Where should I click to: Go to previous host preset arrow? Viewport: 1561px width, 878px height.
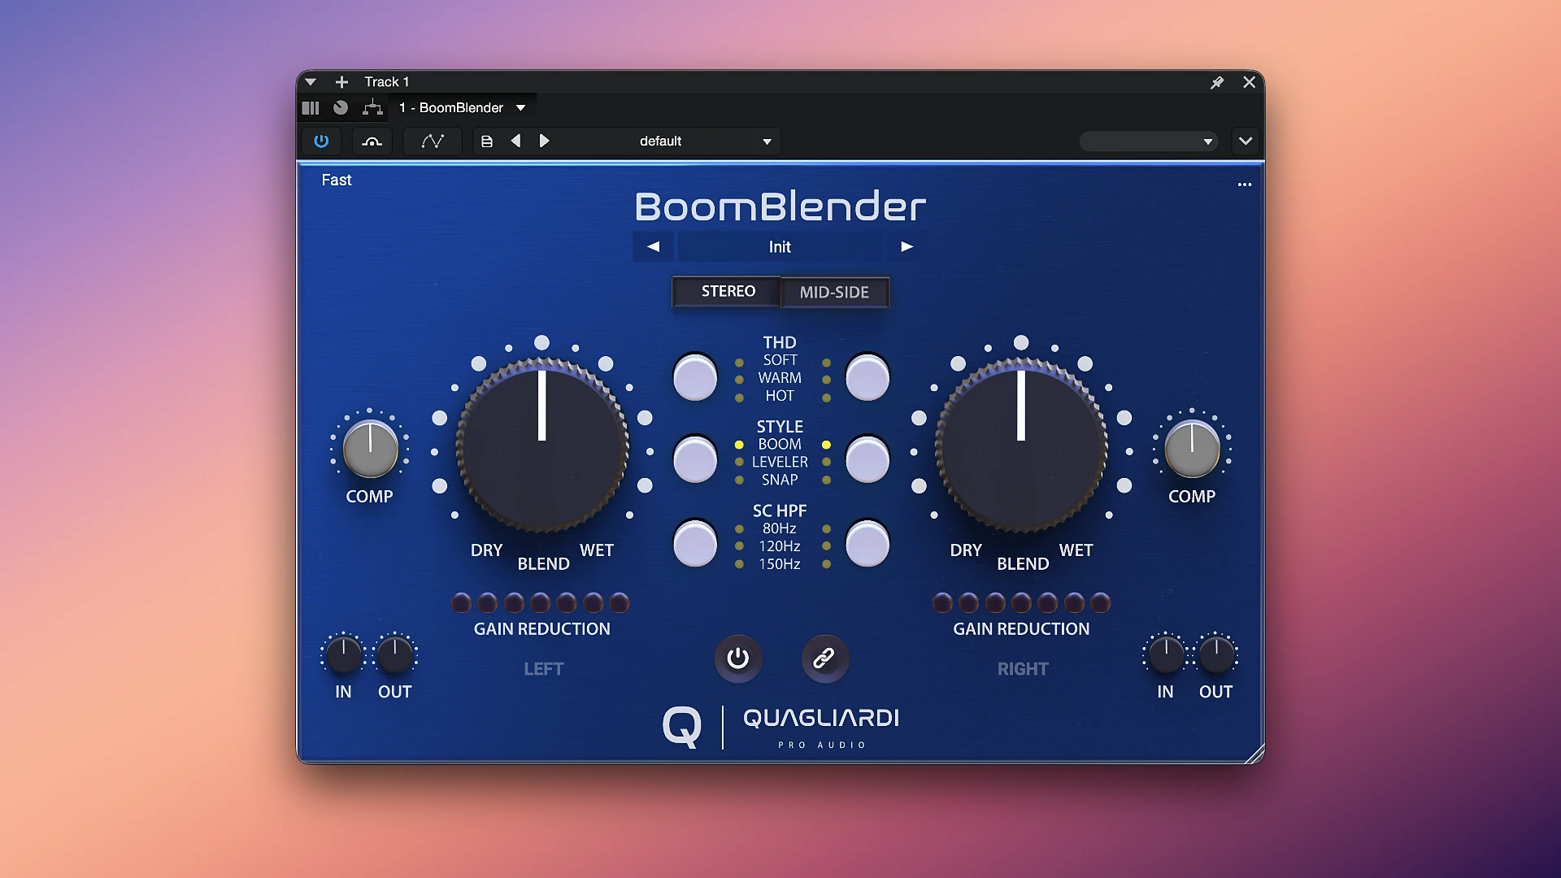coord(515,141)
